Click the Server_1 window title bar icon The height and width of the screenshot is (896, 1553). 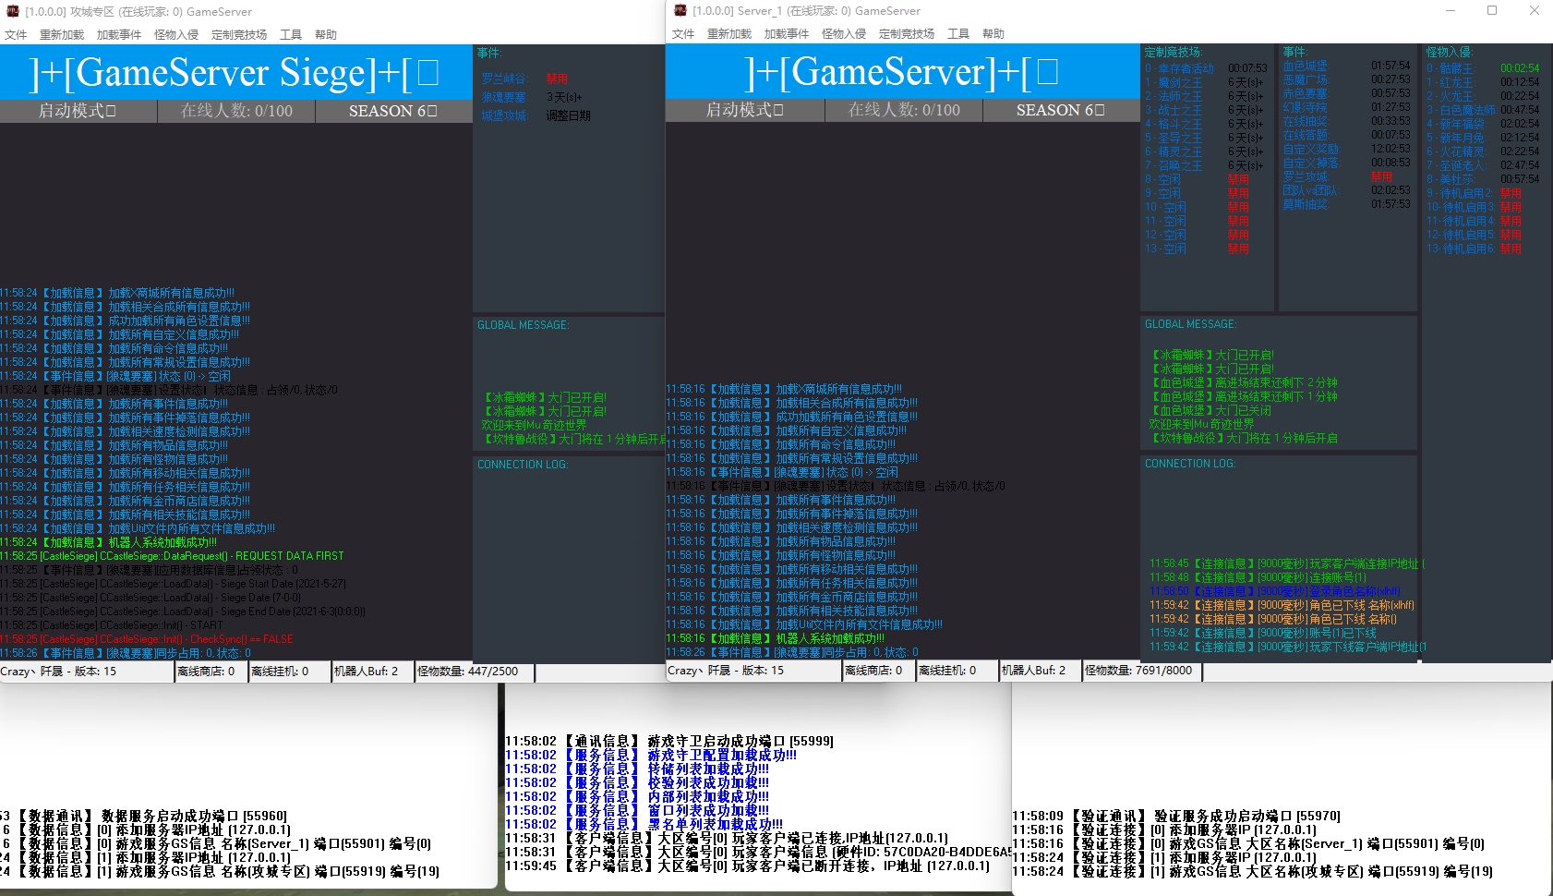coord(680,10)
